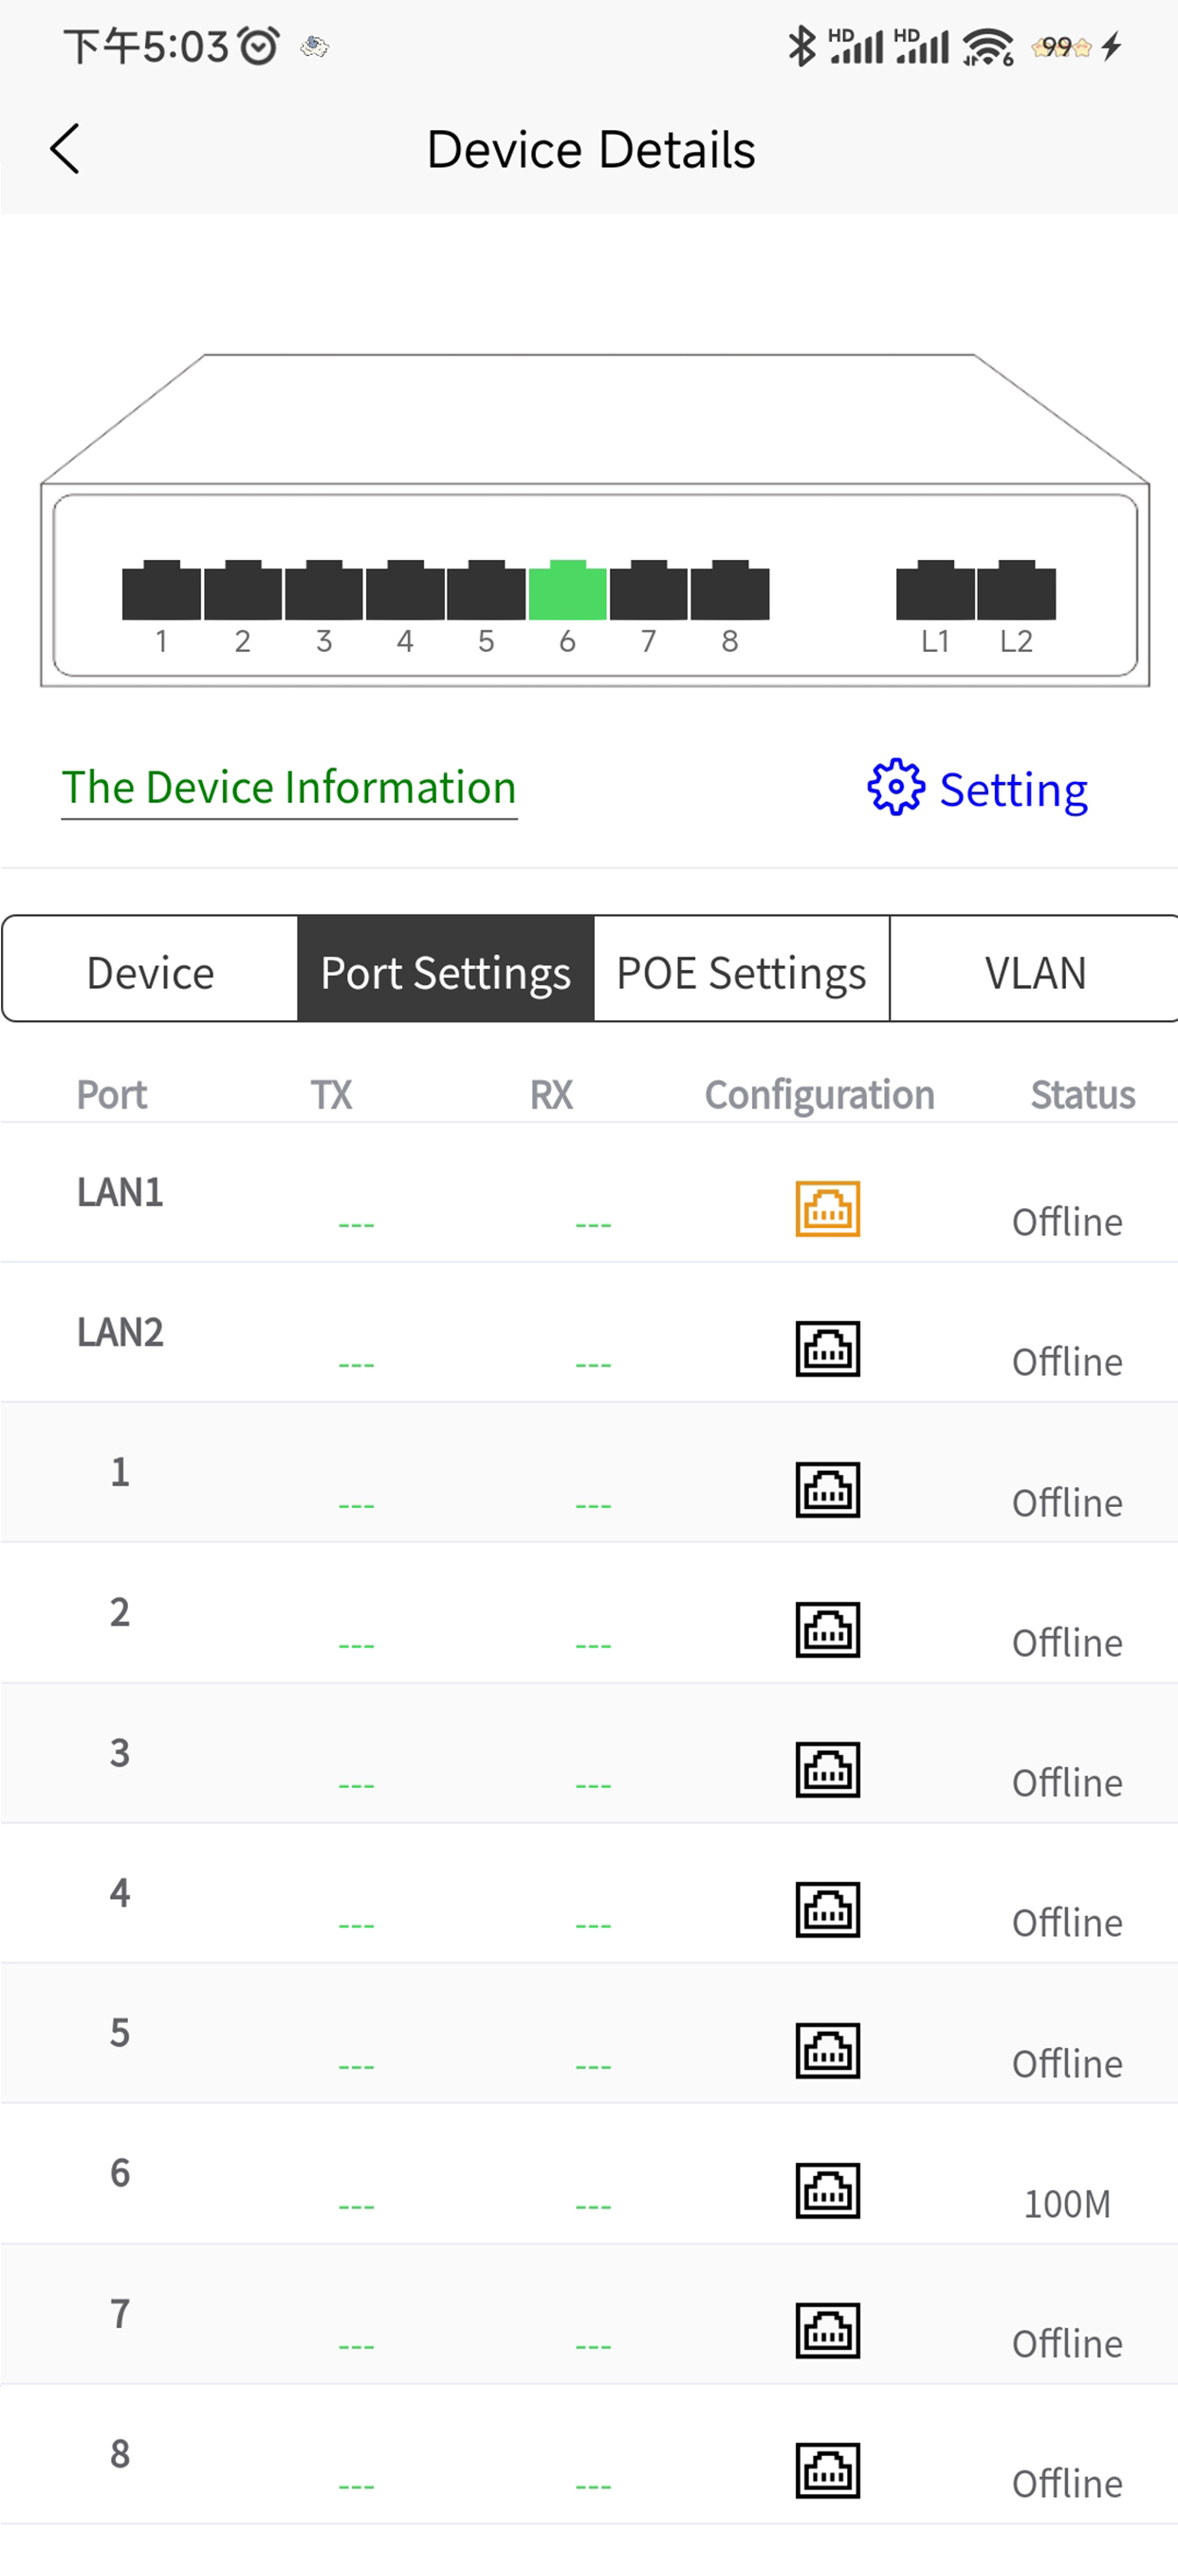Tap port L1 on the switch diagram
The image size is (1178, 2551).
click(935, 591)
